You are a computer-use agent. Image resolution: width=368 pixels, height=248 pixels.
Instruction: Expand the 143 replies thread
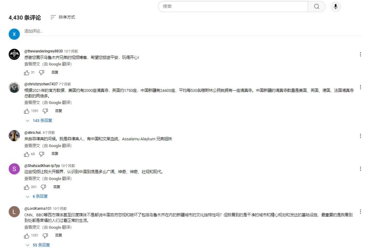(x=39, y=121)
